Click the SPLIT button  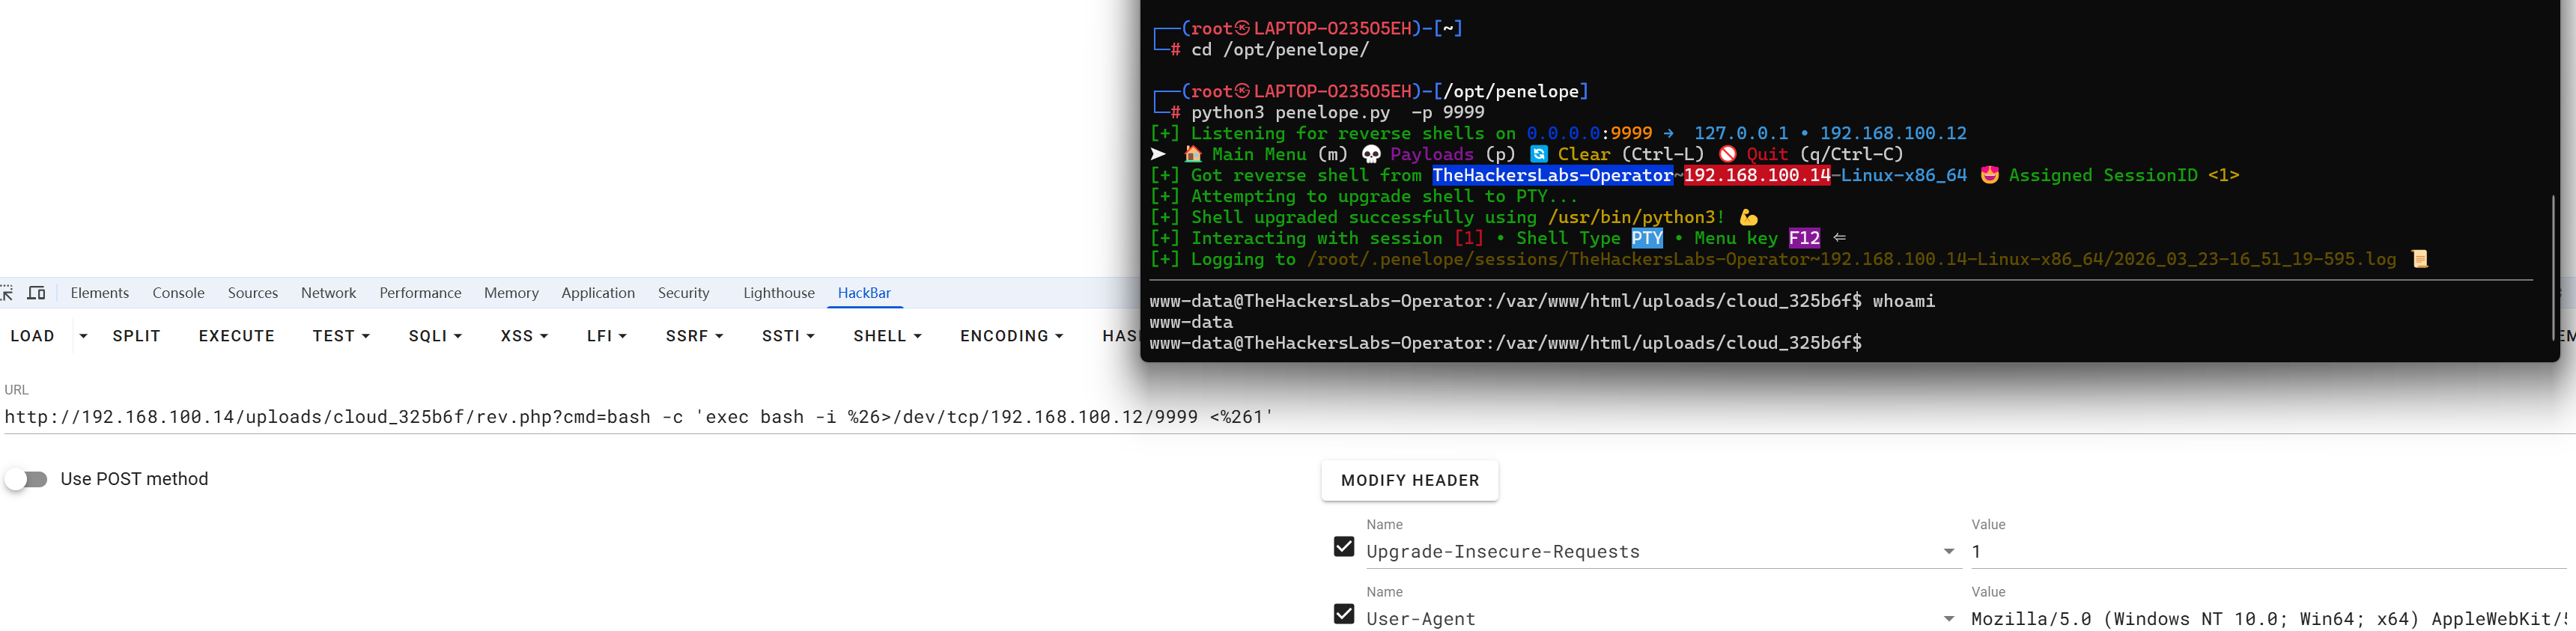[137, 336]
